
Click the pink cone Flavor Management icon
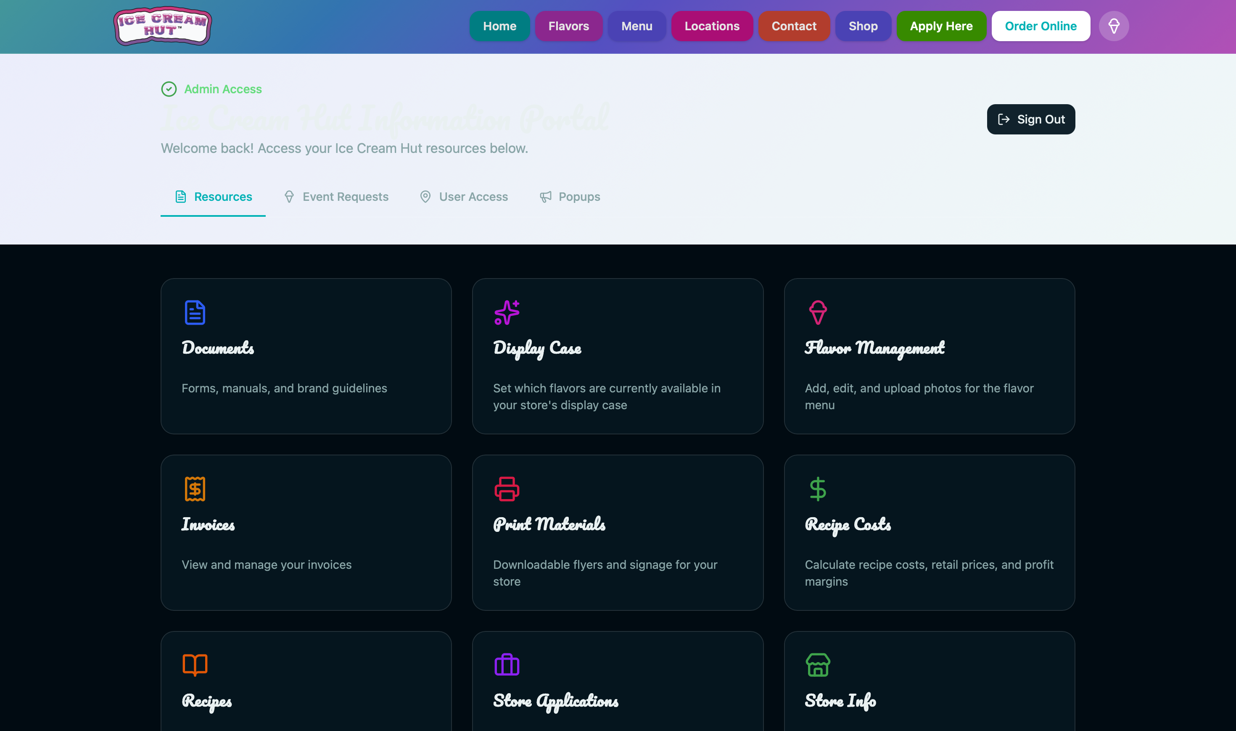(818, 312)
